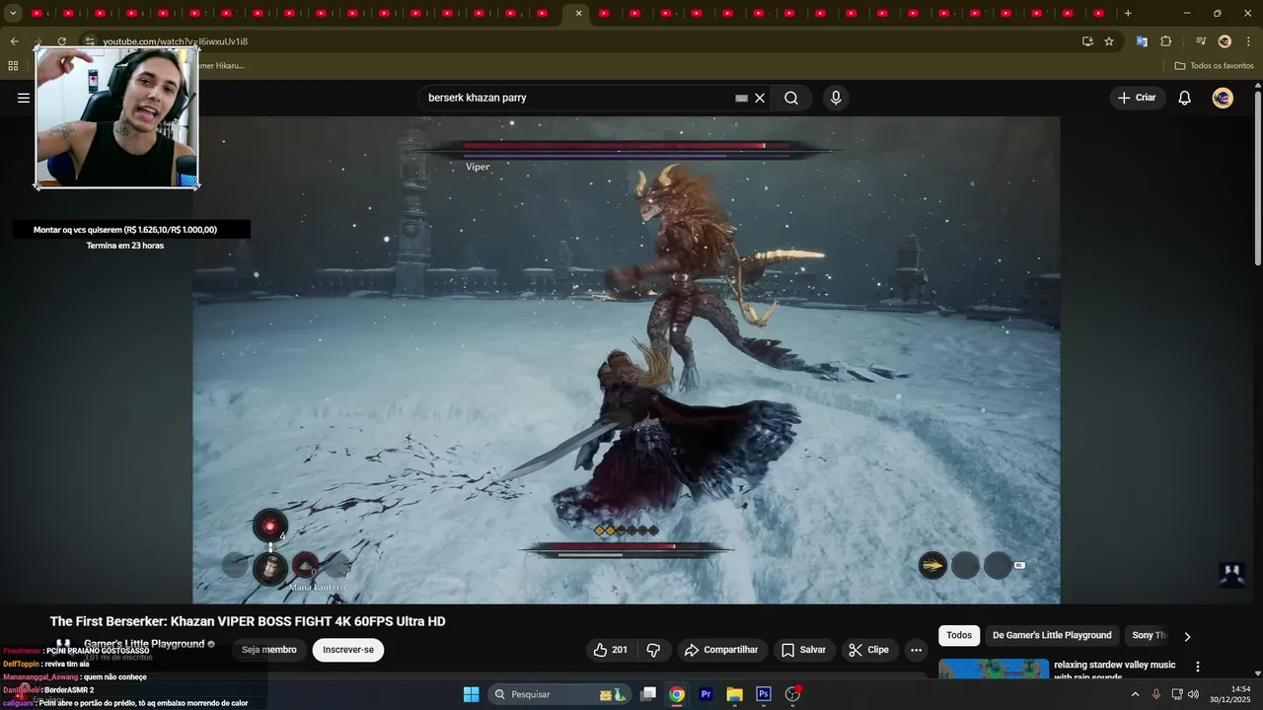This screenshot has height=710, width=1263.
Task: Click the page vertical scrollbar
Action: [x=1257, y=177]
